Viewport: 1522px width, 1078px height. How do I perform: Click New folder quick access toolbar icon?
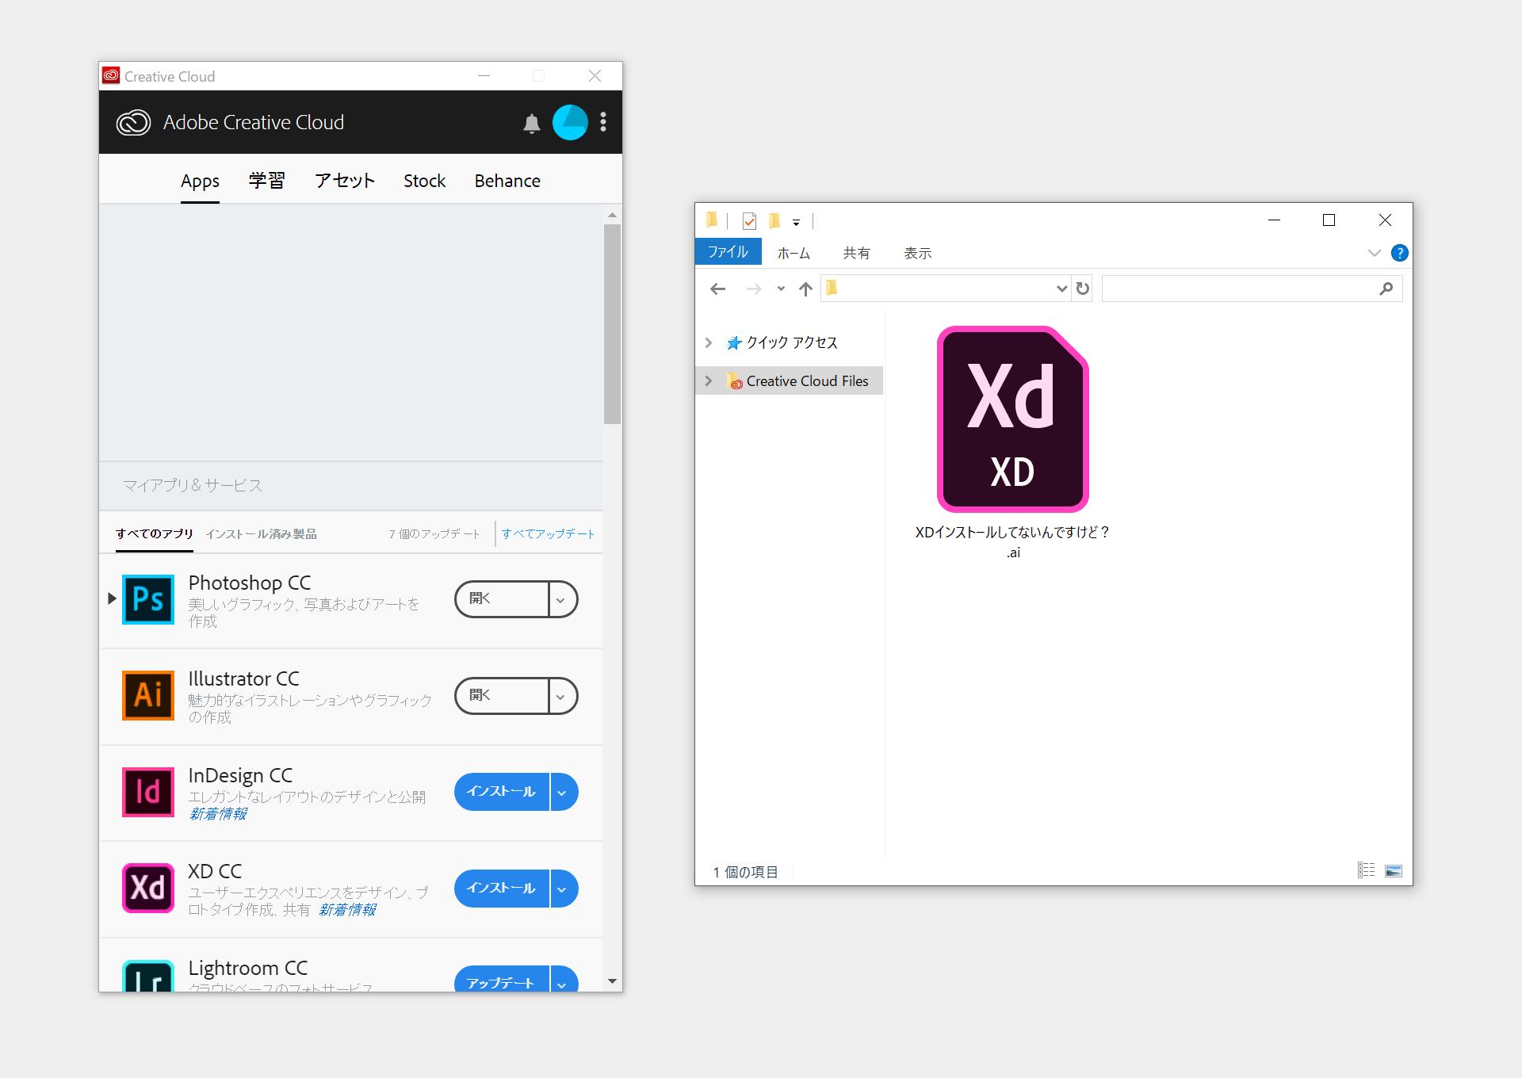pyautogui.click(x=774, y=220)
